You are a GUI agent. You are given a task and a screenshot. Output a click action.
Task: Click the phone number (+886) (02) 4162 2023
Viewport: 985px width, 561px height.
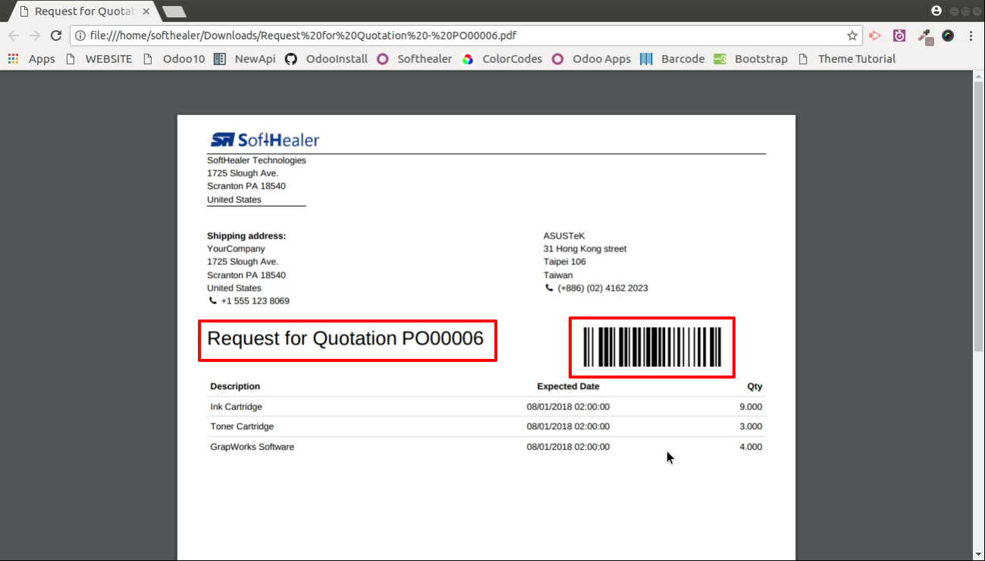click(x=602, y=288)
